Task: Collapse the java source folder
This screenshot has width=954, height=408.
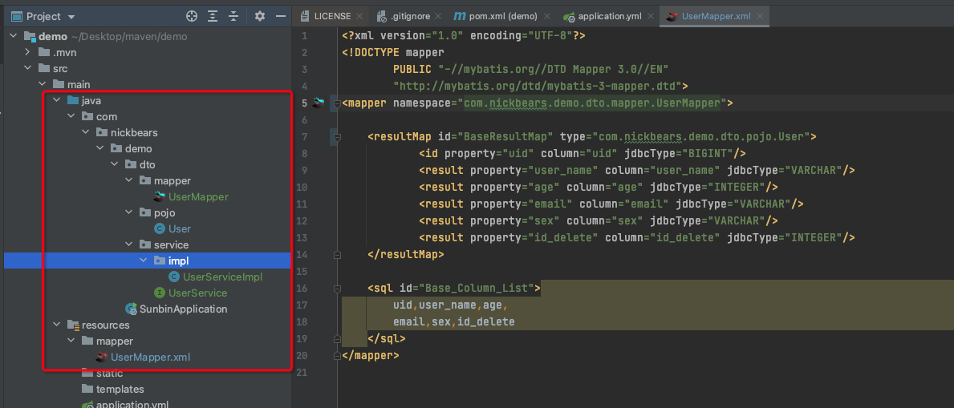Action: point(57,100)
